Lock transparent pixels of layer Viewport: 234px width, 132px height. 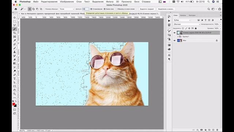(183, 28)
